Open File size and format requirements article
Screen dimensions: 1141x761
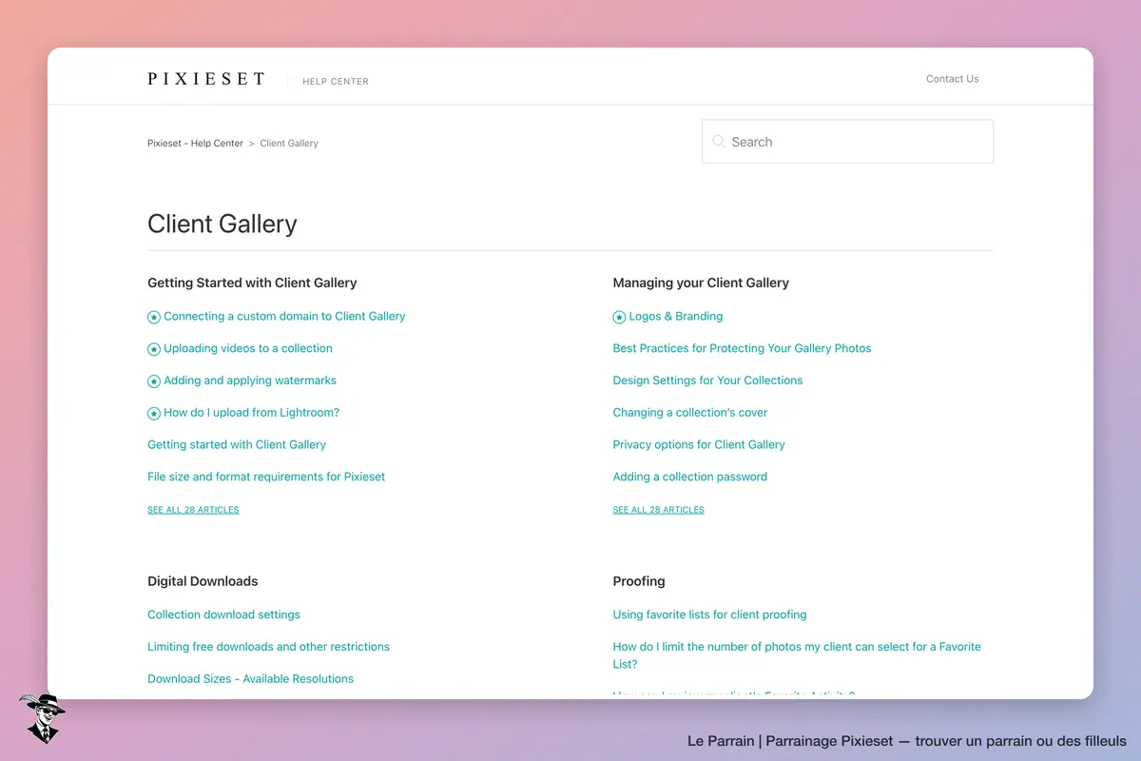pyautogui.click(x=266, y=477)
